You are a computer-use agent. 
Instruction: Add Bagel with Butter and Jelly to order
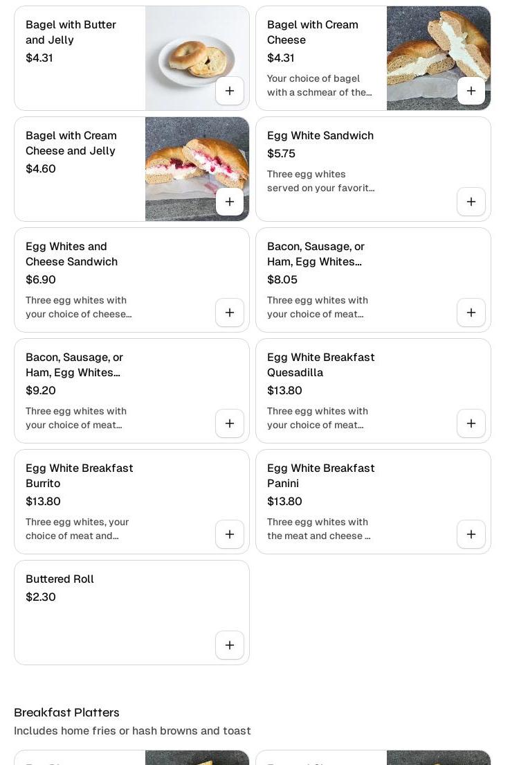230,91
